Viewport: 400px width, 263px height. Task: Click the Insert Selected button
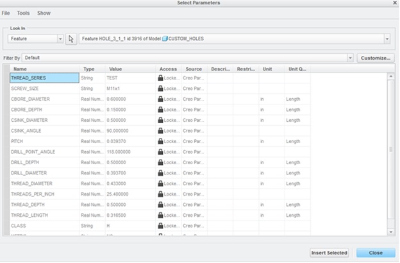[329, 253]
